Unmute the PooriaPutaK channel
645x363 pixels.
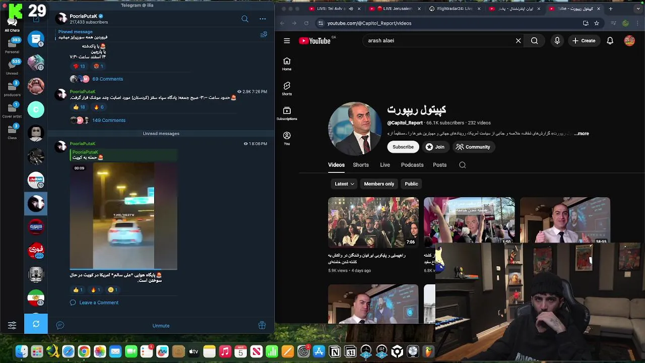[x=161, y=326]
